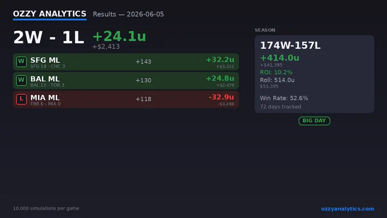Click the OZZY ANALYTICS title
This screenshot has width=387, height=218.
pos(50,14)
